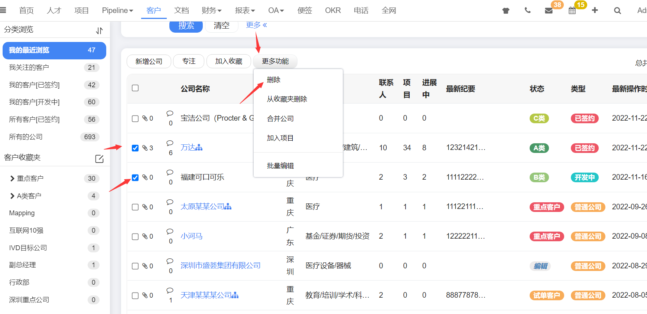Click the comment bubble in 宝洁公司 row
Viewport: 647px width, 314px height.
tap(170, 113)
